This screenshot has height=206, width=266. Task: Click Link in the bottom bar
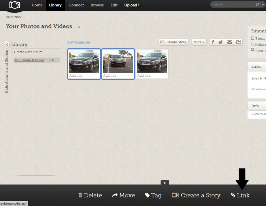(240, 195)
